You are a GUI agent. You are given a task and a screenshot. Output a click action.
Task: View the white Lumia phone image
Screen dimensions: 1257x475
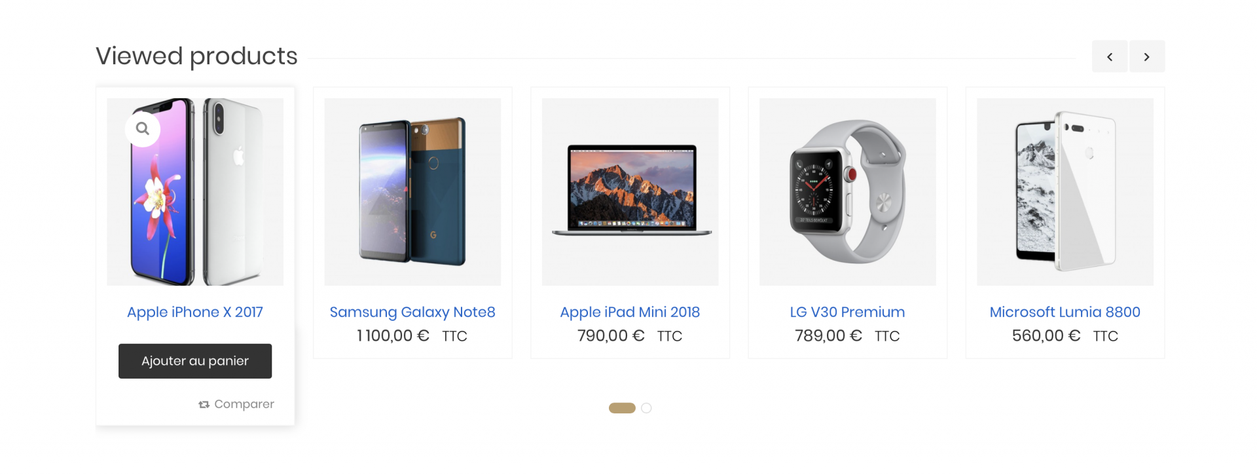click(x=1065, y=192)
